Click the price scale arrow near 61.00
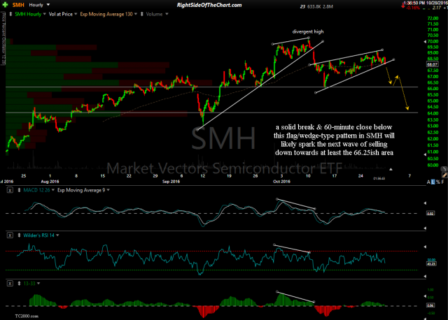 (425, 154)
